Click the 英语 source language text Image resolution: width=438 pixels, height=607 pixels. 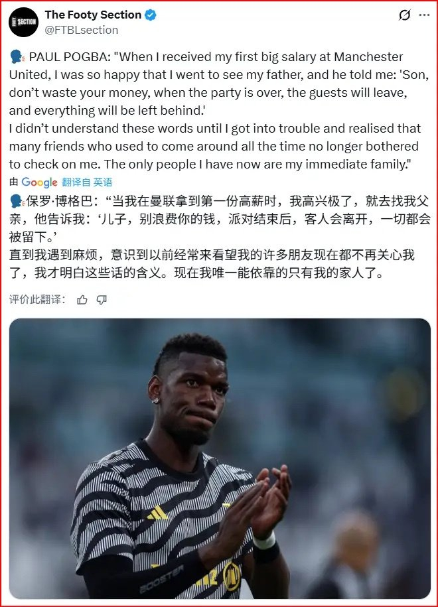click(103, 182)
